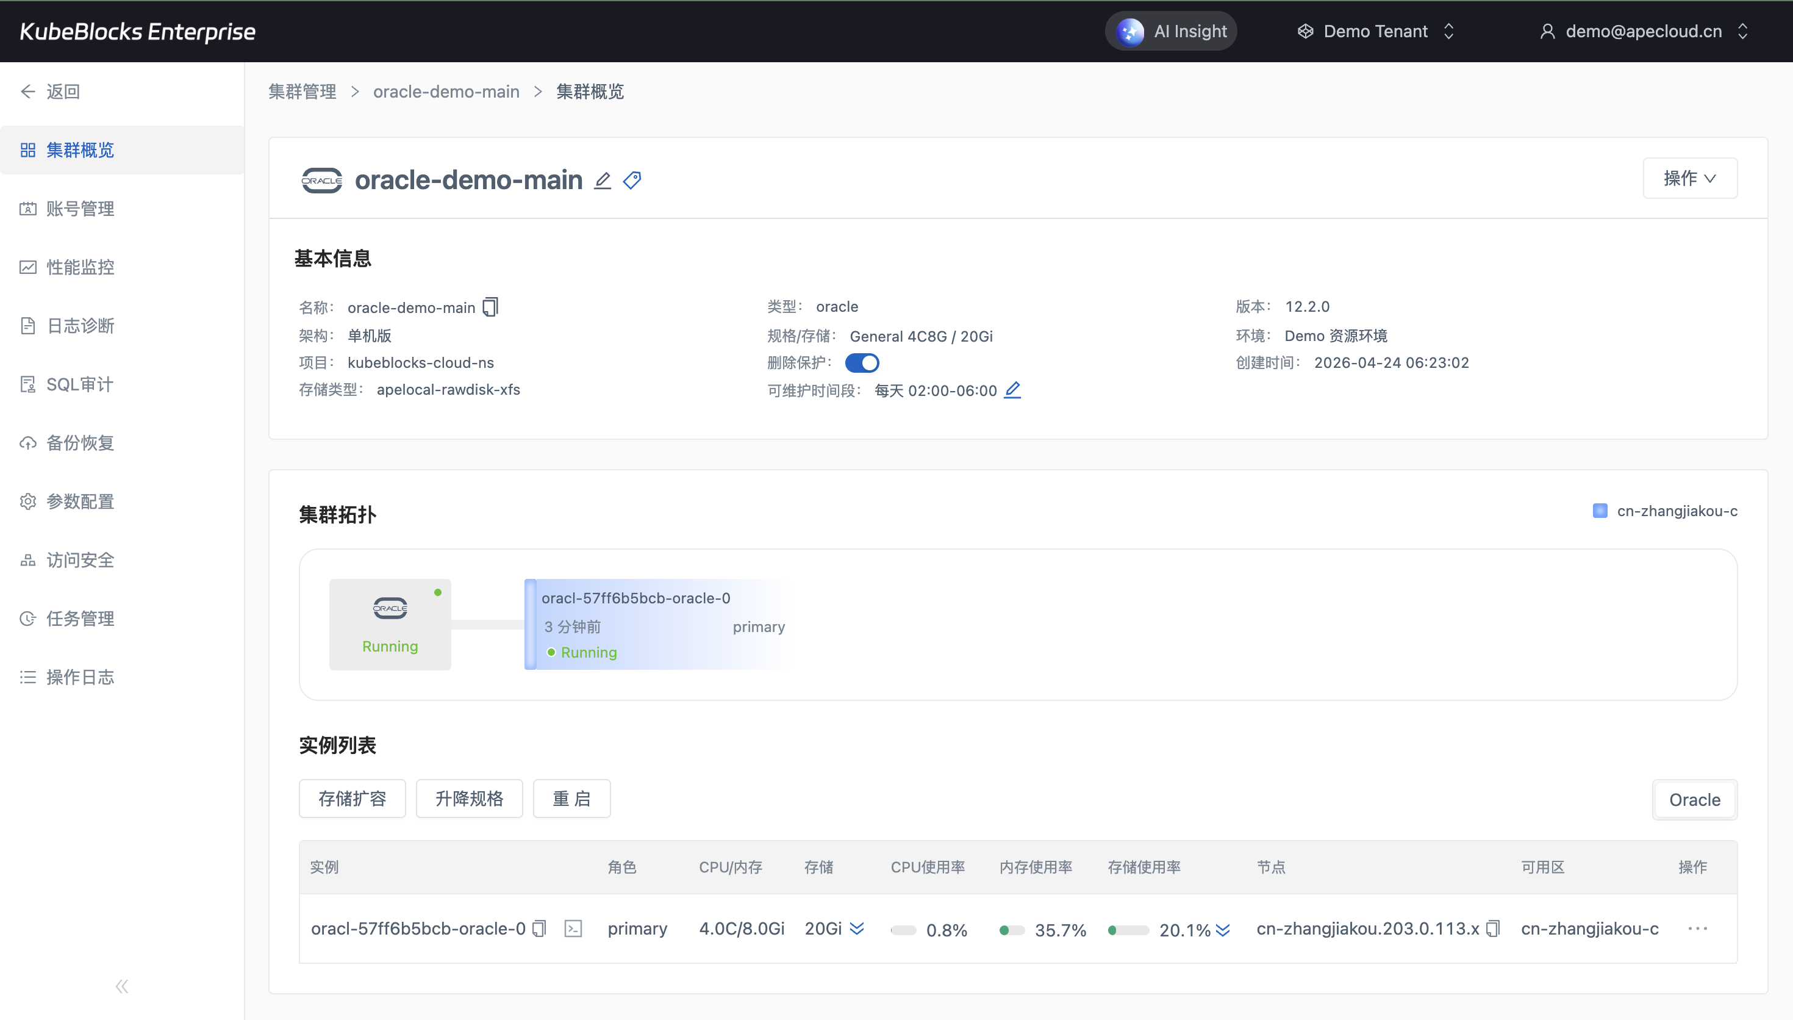Copy the node name cn-zhangjiakou.203.0.113.x
This screenshot has height=1020, width=1793.
point(1493,928)
